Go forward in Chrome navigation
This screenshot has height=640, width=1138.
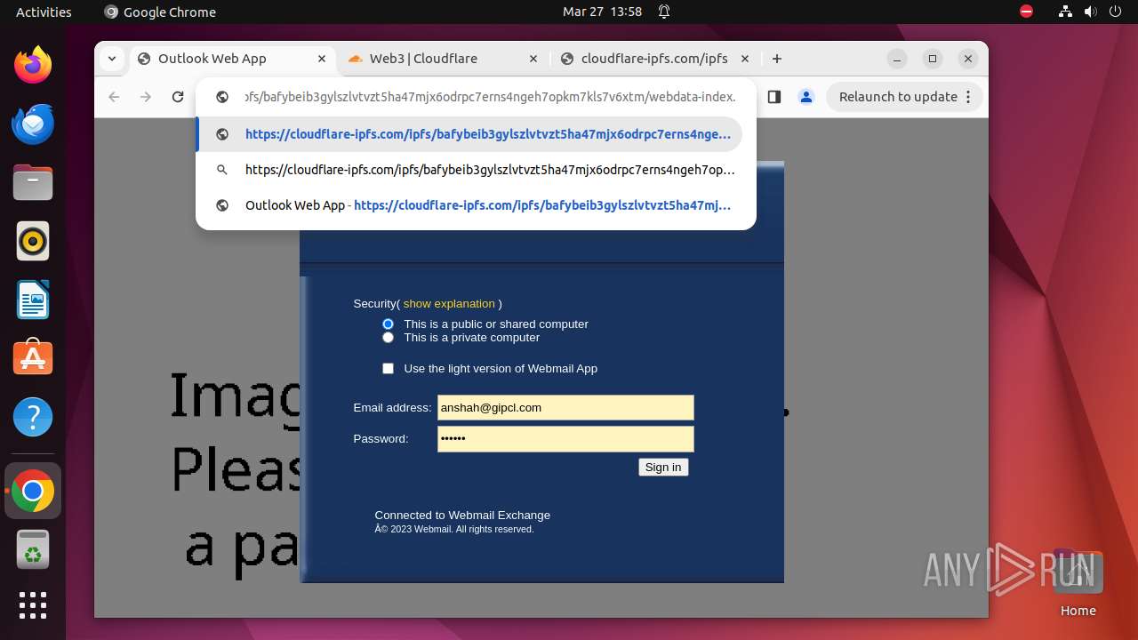(x=146, y=97)
